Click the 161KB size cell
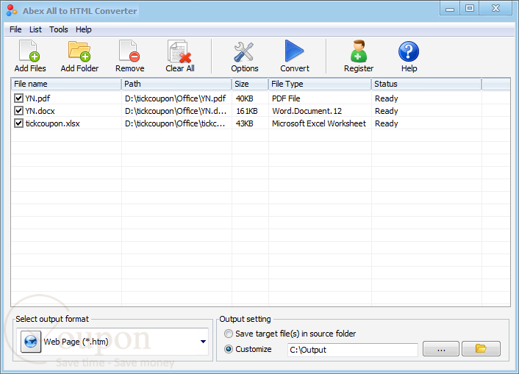The width and height of the screenshot is (519, 374). coord(247,111)
